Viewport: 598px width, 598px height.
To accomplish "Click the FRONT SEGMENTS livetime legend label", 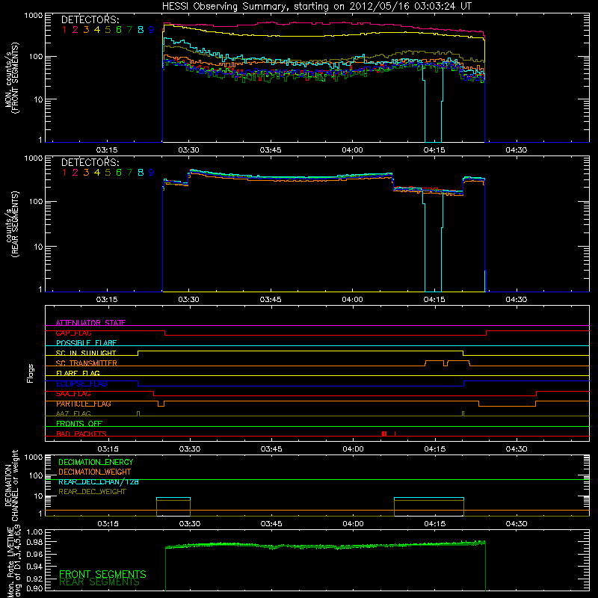I will pos(102,574).
